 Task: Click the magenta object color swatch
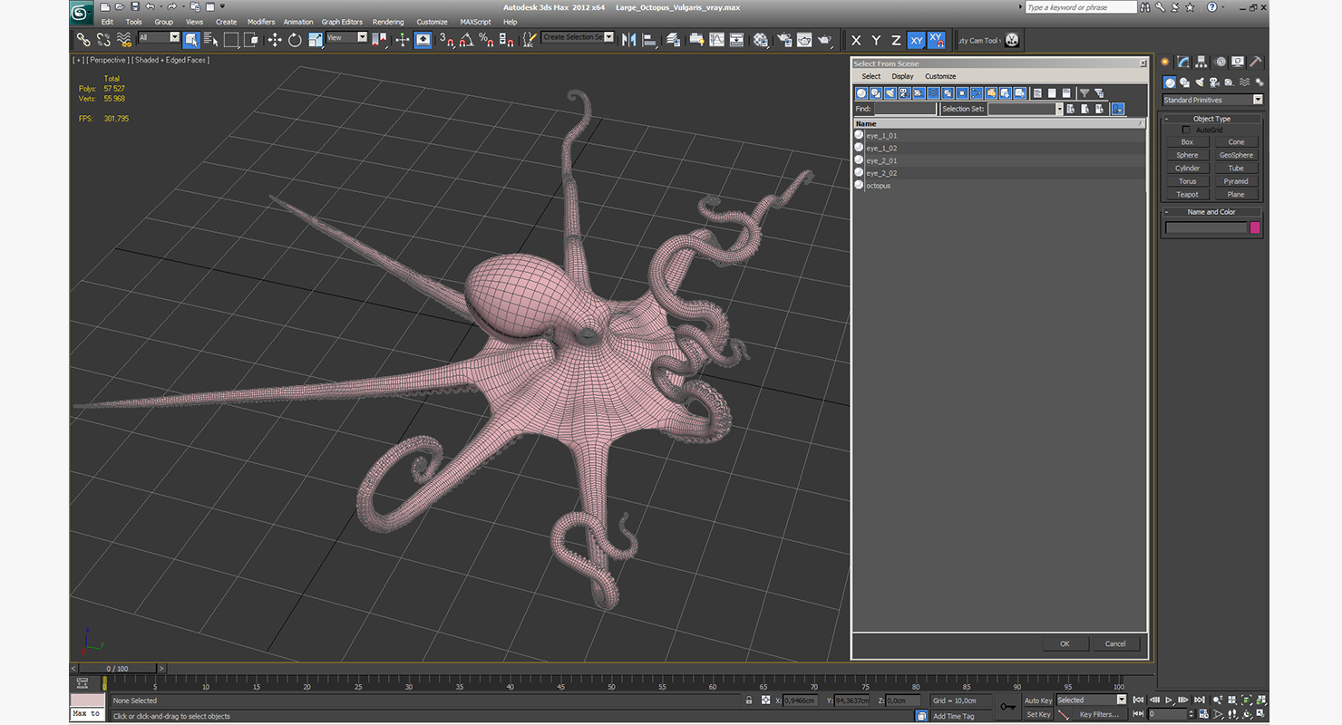1255,227
